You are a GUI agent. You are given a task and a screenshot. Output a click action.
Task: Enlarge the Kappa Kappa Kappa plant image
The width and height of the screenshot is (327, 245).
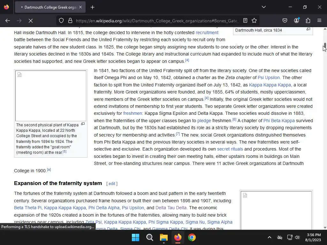[x=83, y=124]
